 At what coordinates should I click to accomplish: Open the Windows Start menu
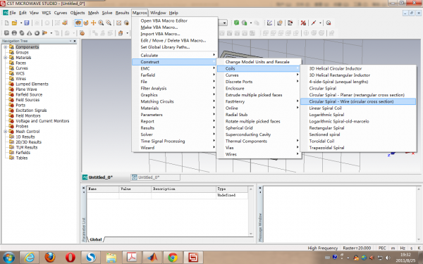click(x=8, y=258)
